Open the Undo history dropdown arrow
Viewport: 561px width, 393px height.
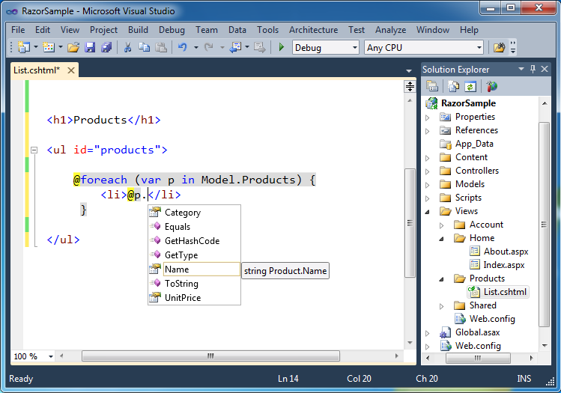tap(196, 47)
